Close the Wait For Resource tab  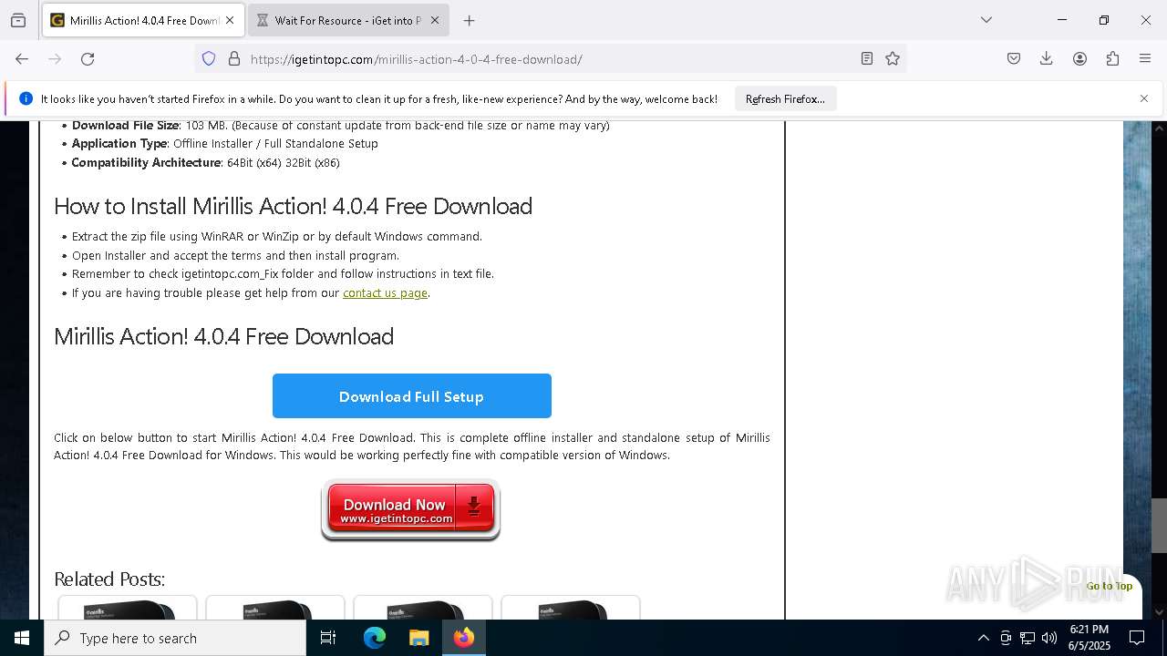tap(435, 20)
